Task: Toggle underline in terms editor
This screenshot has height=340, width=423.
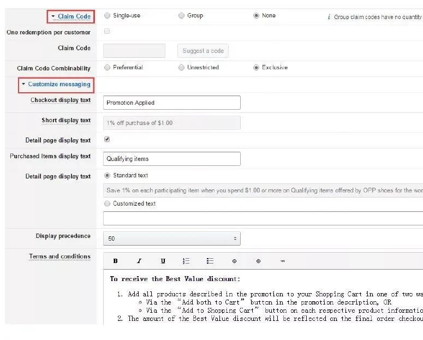Action: click(x=163, y=261)
